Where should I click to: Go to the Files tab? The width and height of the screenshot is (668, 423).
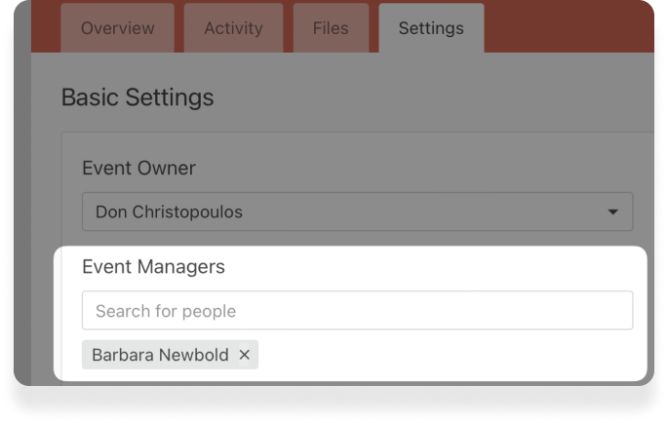[x=331, y=28]
